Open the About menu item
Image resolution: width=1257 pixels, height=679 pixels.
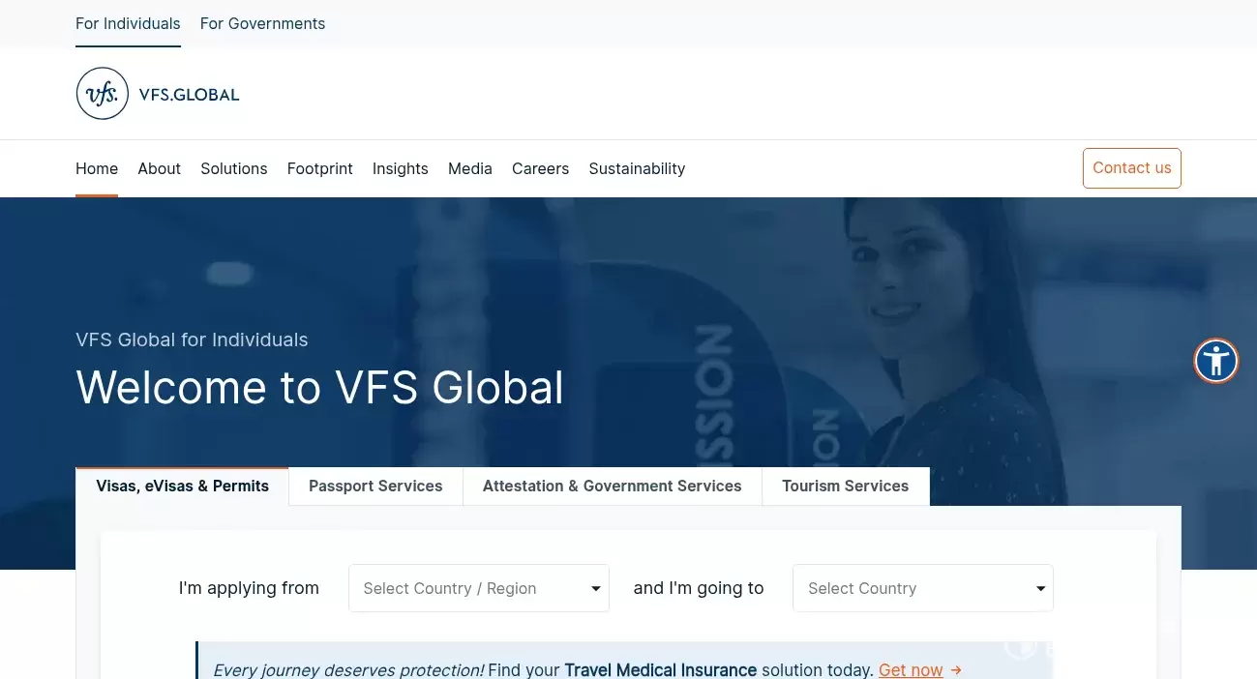tap(159, 168)
